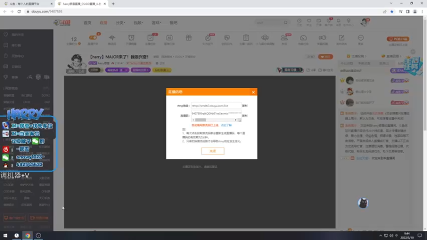
Task: Open the start-streaming camera icon in the header
Action: pos(319,22)
